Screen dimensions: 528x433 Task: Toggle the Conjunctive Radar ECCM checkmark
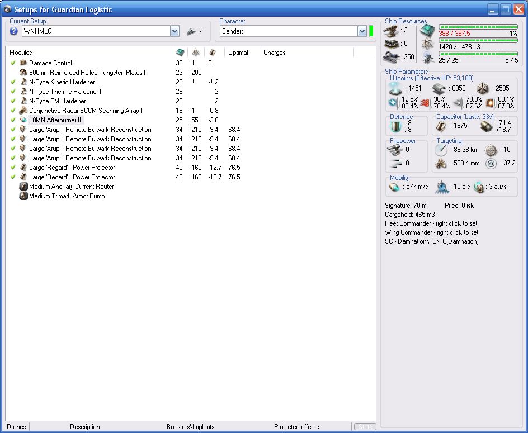(13, 110)
